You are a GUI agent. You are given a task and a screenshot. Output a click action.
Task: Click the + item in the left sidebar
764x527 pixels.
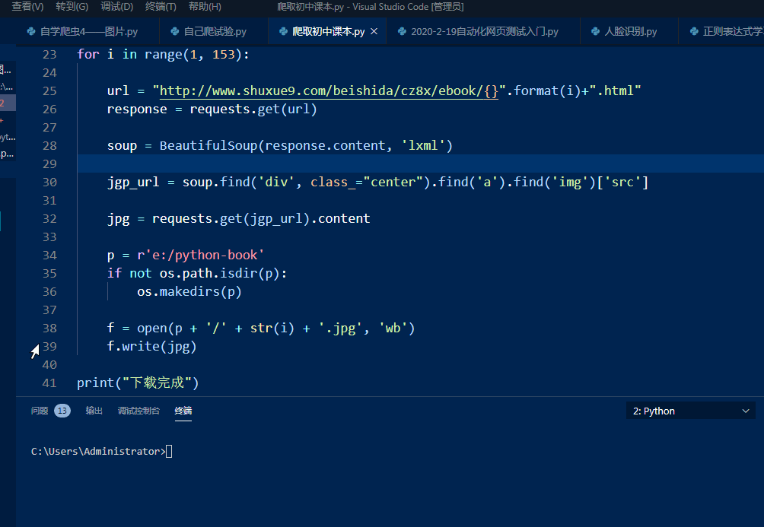(5, 119)
